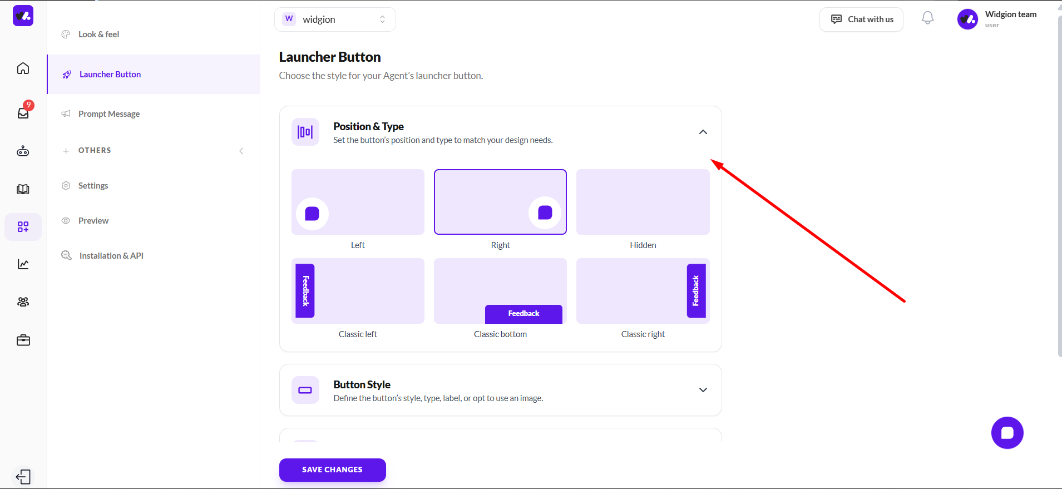Click the notification bell icon

[927, 18]
